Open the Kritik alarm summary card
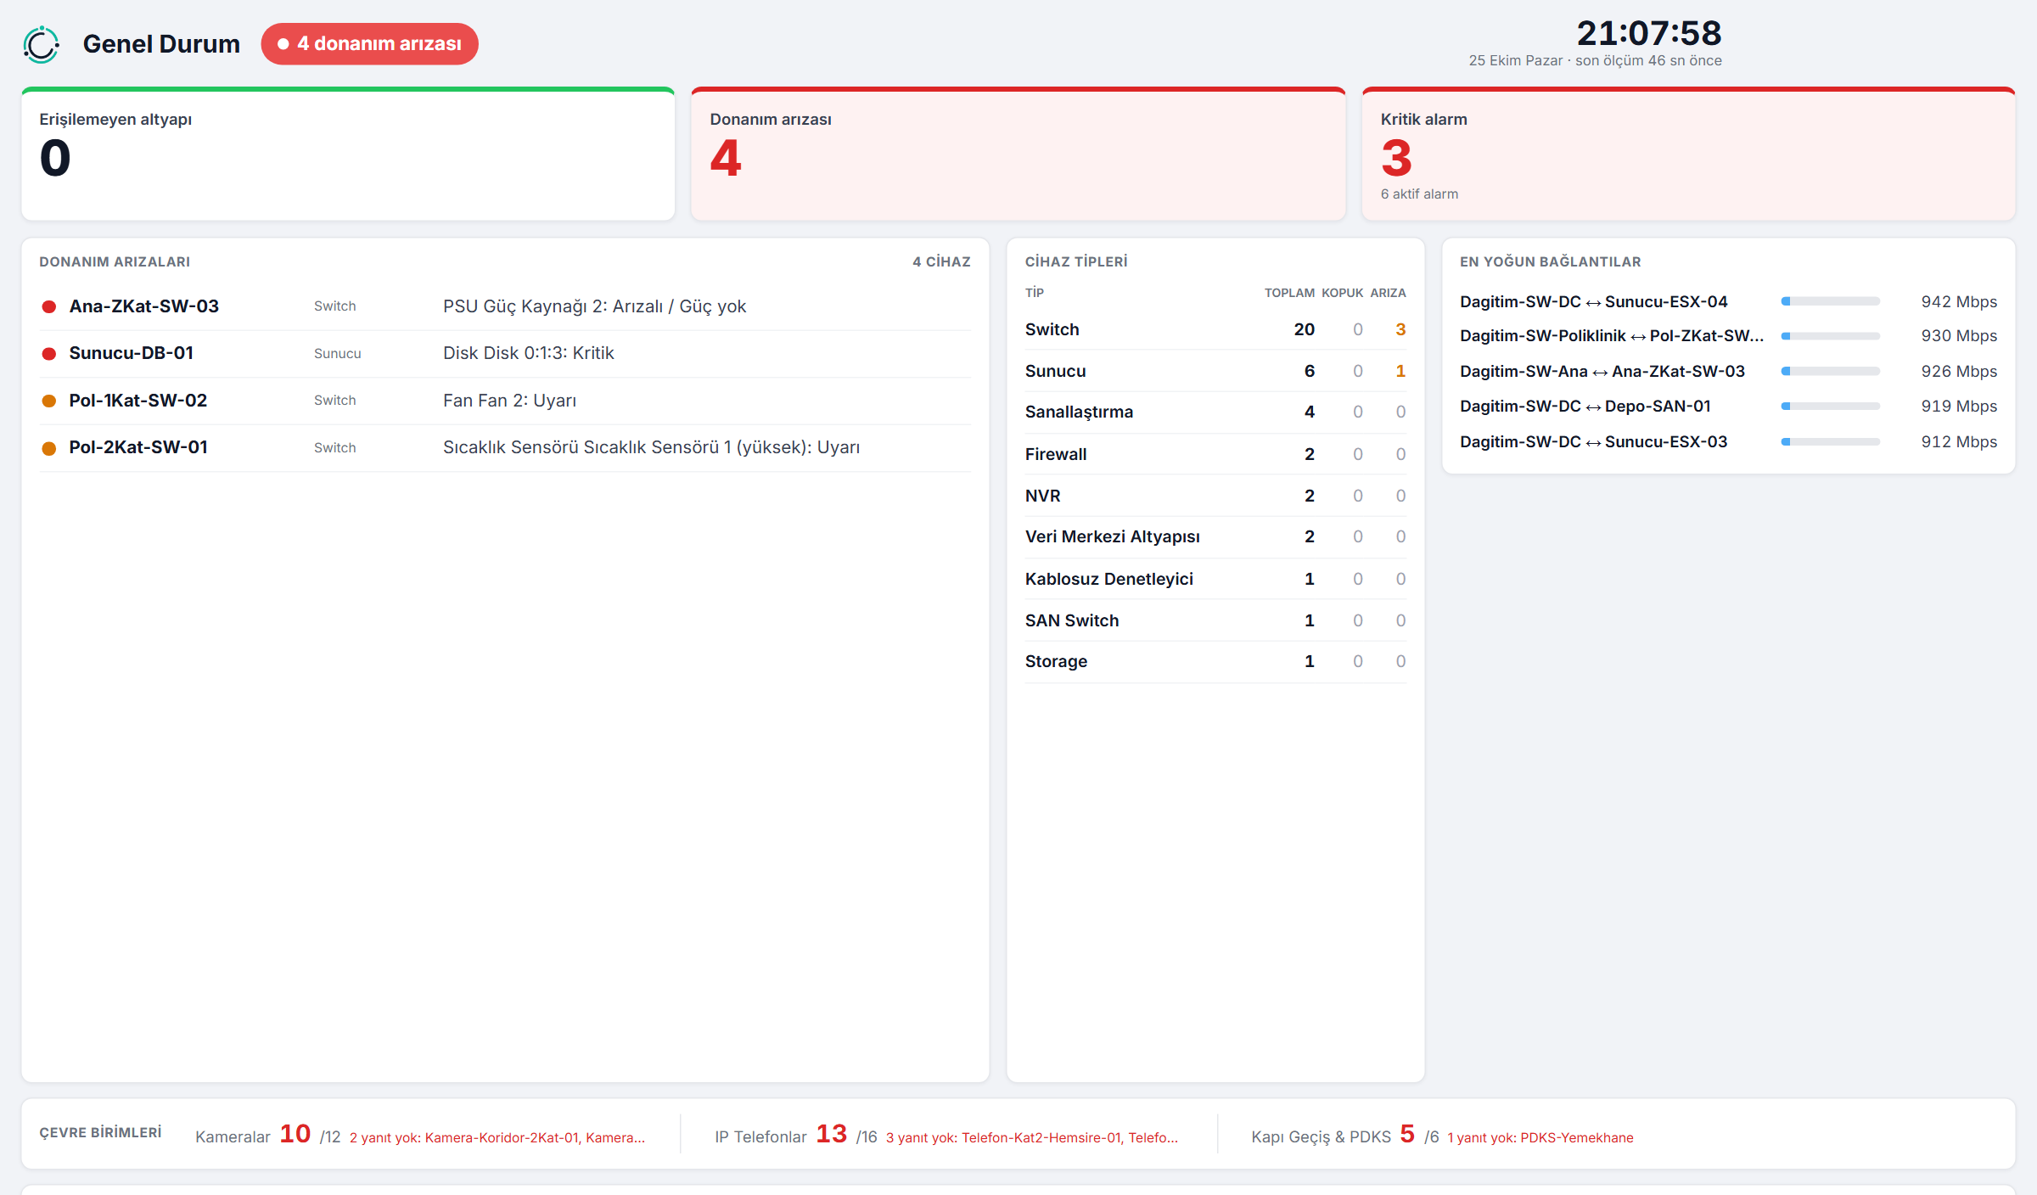Viewport: 2037px width, 1195px height. pos(1689,154)
